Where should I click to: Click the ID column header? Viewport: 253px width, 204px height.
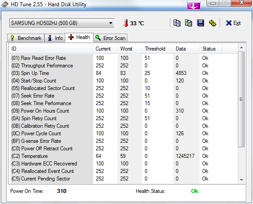point(51,49)
